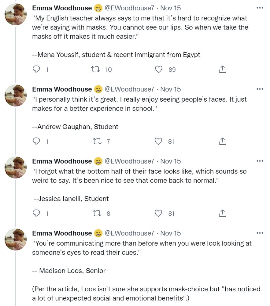The width and height of the screenshot is (270, 306).
Task: Open the Nov 15 timestamp on the Jessica Ianelli tweet
Action: coord(171,161)
